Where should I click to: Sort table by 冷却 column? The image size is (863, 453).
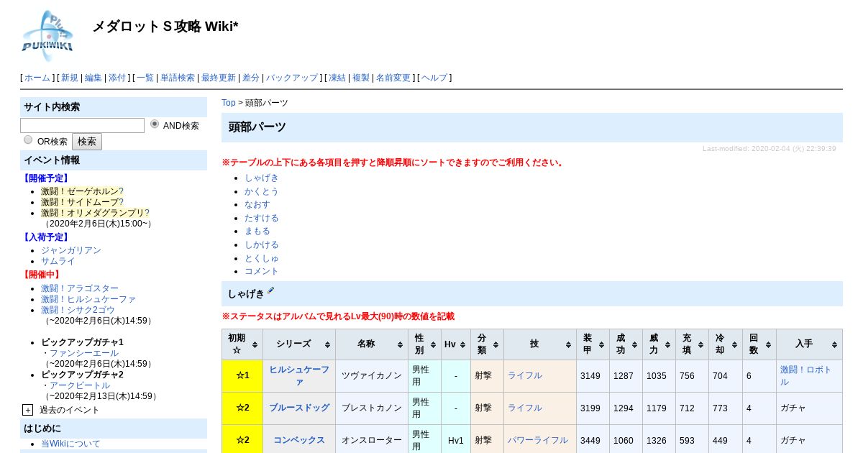(x=725, y=344)
